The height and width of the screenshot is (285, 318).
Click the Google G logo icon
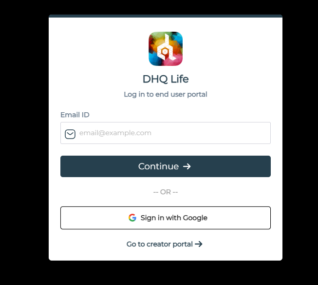coord(132,218)
